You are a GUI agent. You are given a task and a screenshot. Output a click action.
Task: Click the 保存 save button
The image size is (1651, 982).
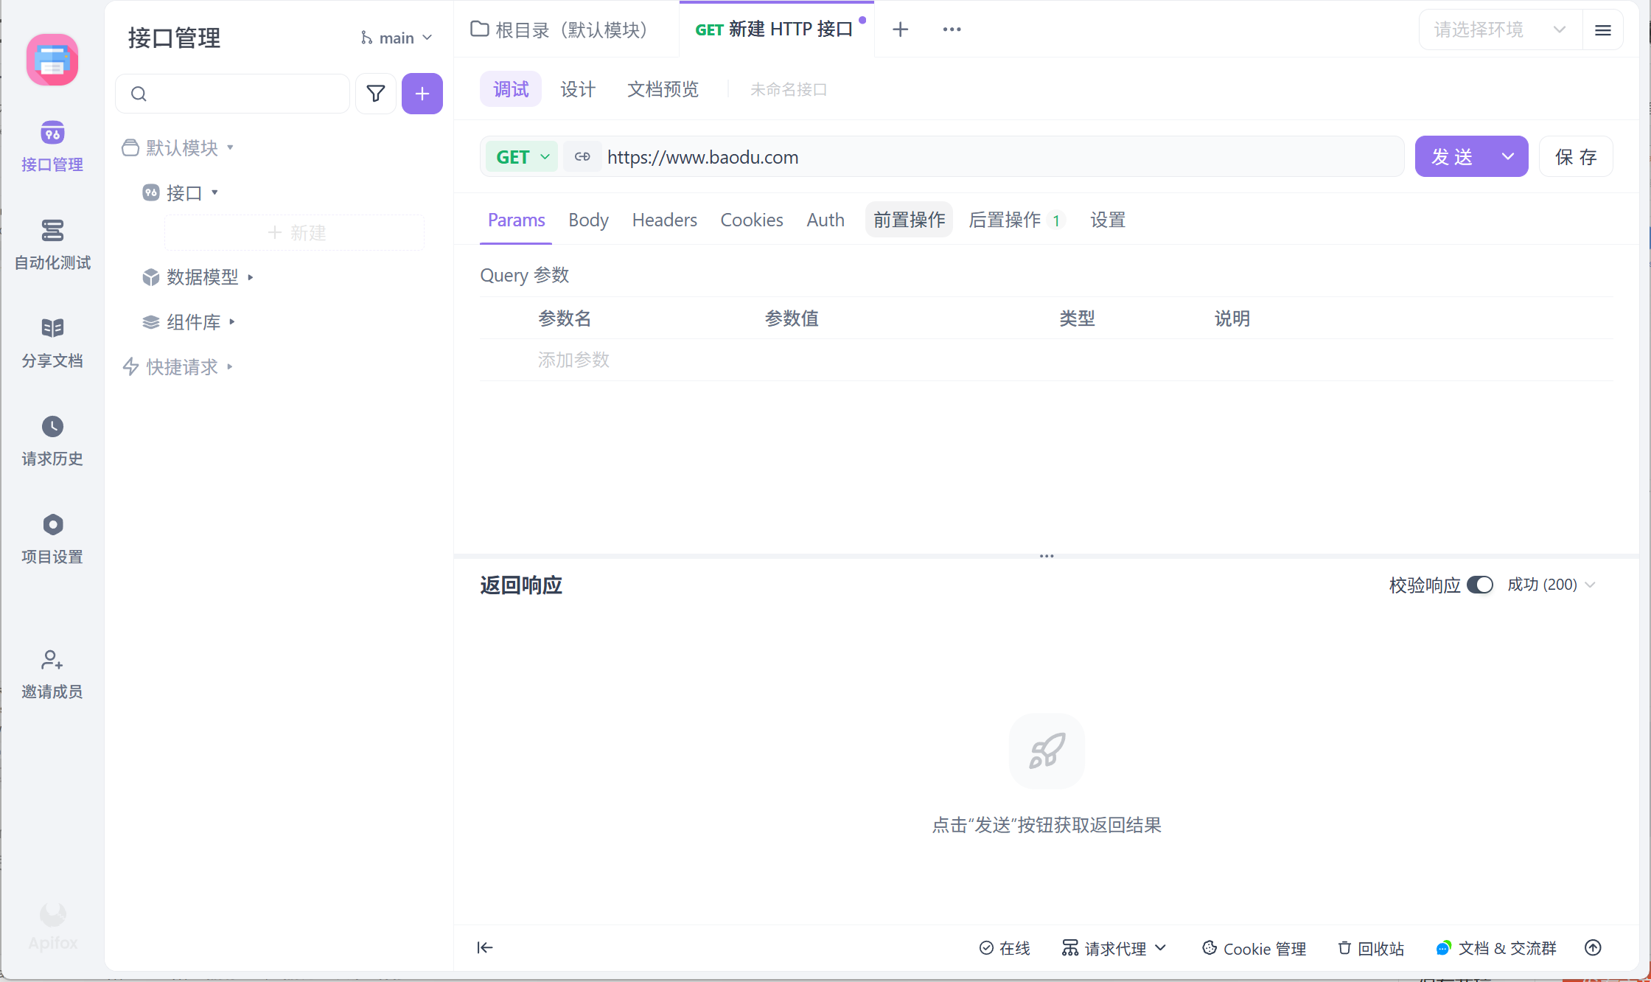(1576, 157)
